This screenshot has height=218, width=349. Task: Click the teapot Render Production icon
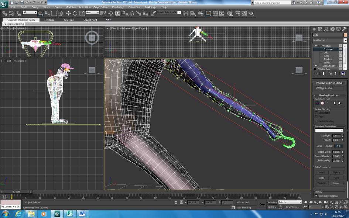pyautogui.click(x=251, y=13)
